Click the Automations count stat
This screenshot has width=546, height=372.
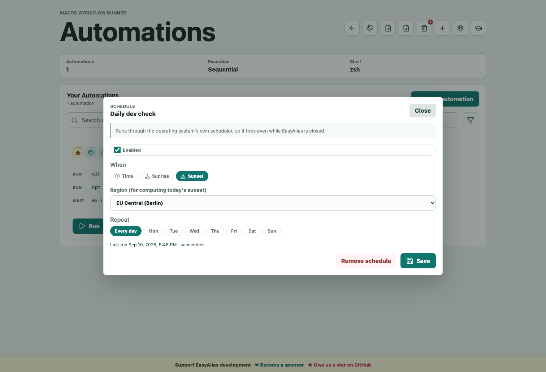(131, 66)
